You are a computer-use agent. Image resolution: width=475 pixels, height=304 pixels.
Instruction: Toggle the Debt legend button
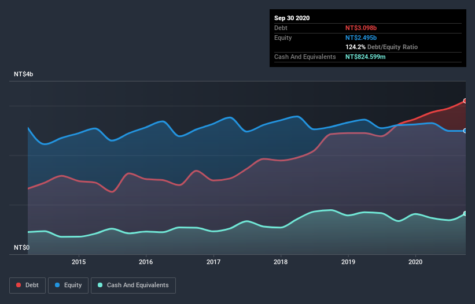click(x=28, y=286)
